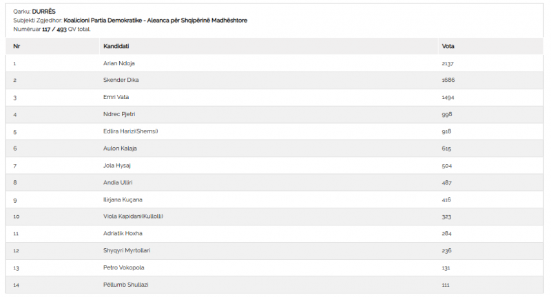This screenshot has height=297, width=551.
Task: Click the Vota column header
Action: pos(448,46)
